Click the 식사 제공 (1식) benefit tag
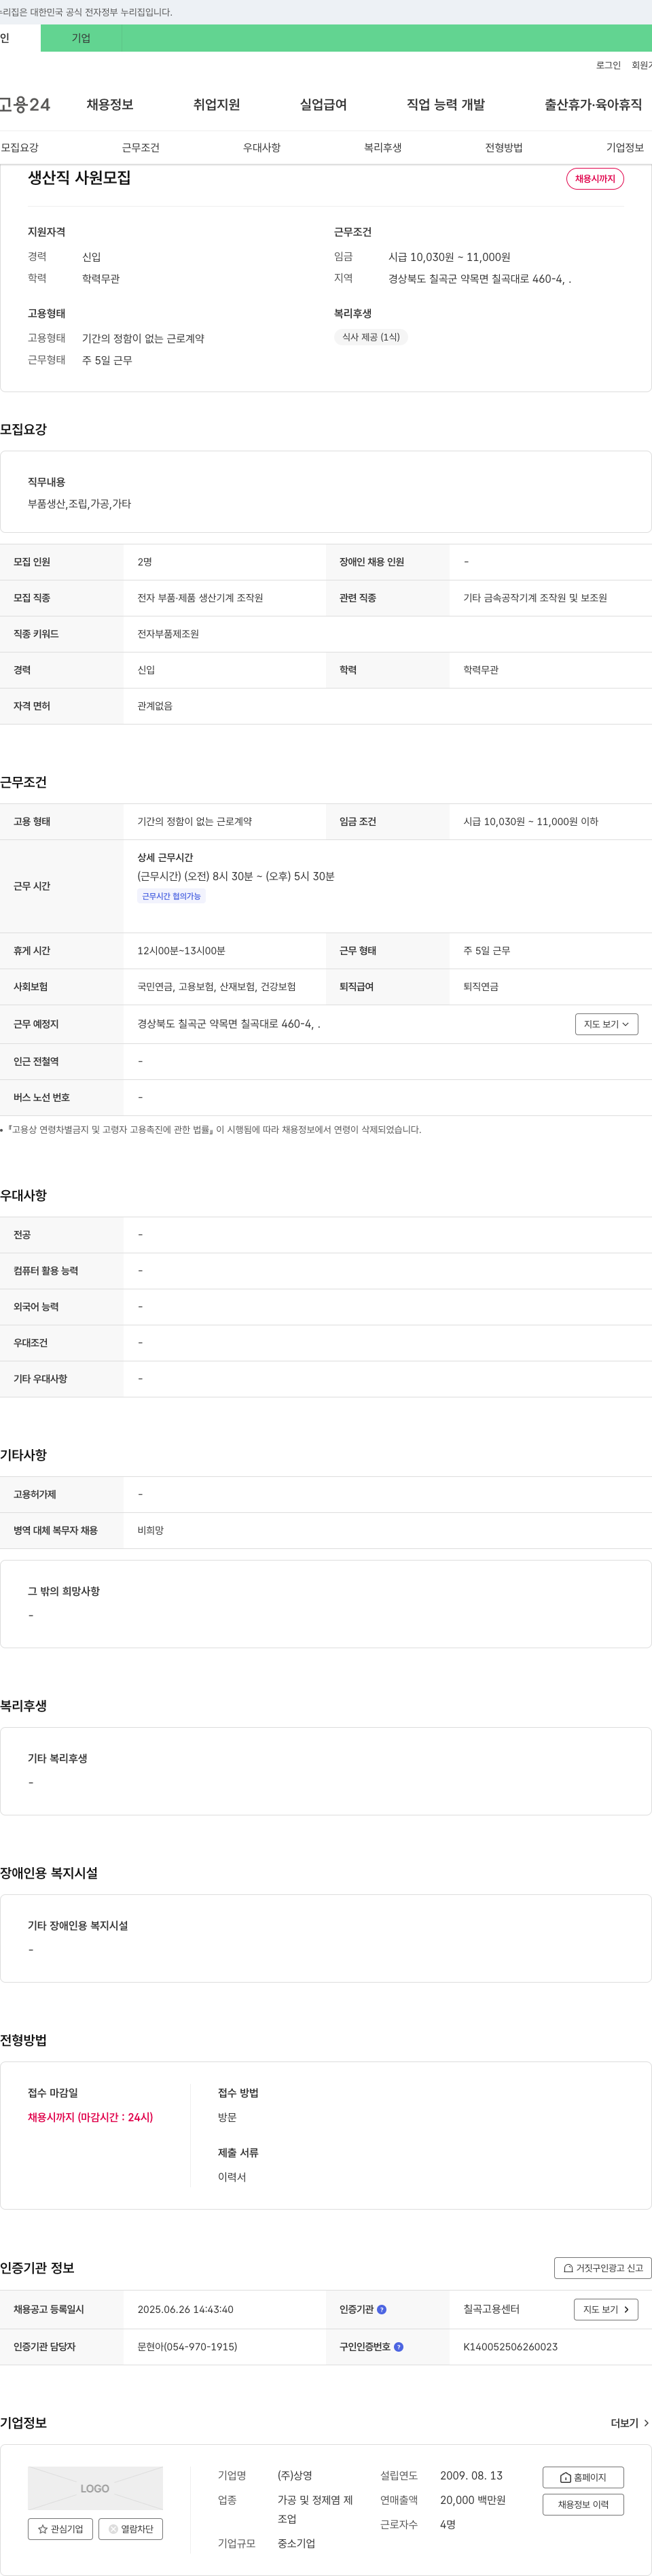 (371, 338)
